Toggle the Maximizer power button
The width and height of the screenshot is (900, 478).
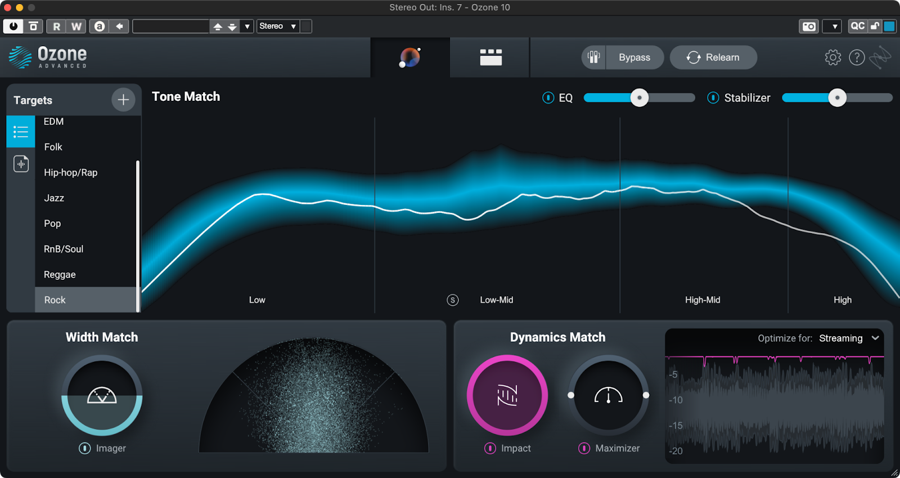pos(584,448)
